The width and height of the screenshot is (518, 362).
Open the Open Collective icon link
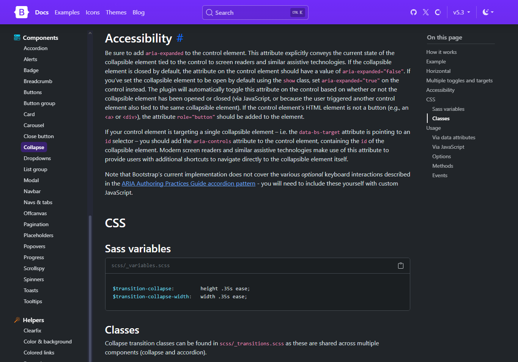(x=438, y=12)
